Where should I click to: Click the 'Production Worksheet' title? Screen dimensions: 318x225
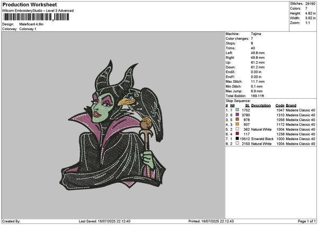(x=30, y=5)
